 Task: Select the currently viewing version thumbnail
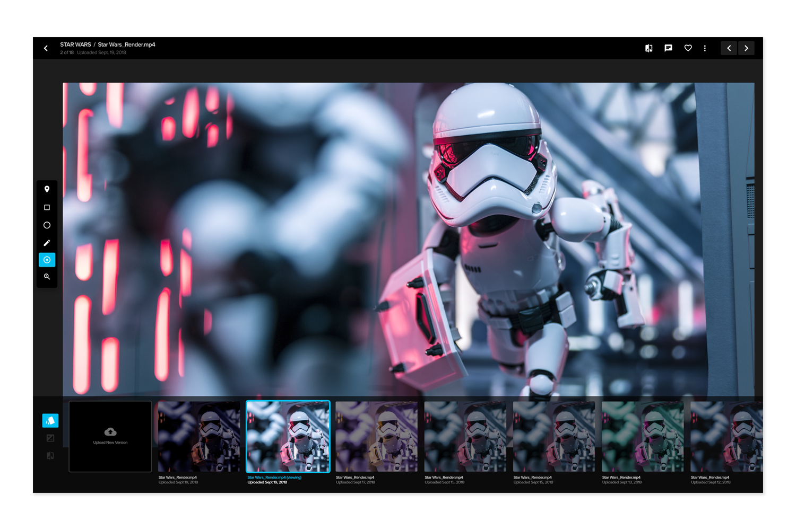point(288,436)
